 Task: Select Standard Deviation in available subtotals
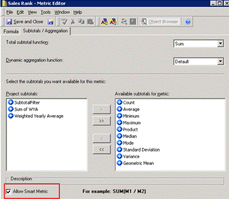pyautogui.click(x=138, y=150)
